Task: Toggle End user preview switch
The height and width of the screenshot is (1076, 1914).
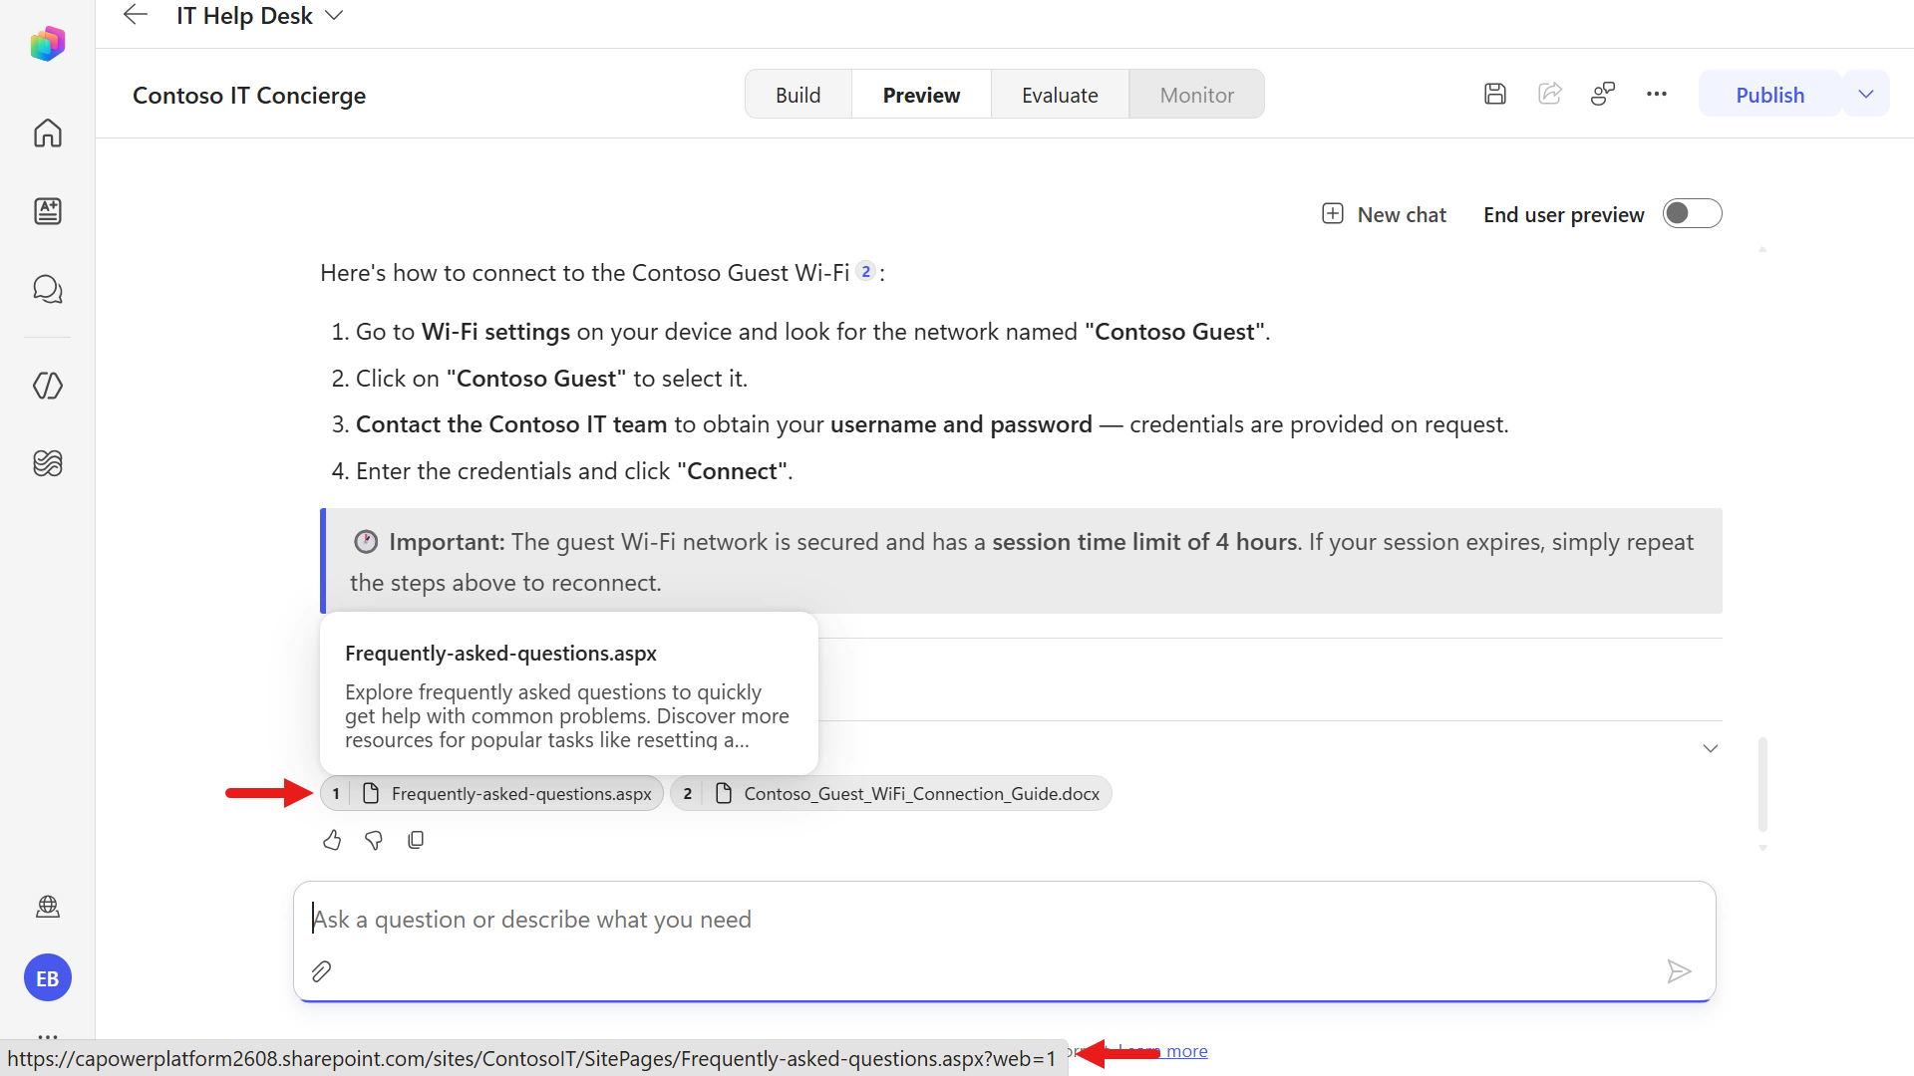Action: pos(1692,213)
